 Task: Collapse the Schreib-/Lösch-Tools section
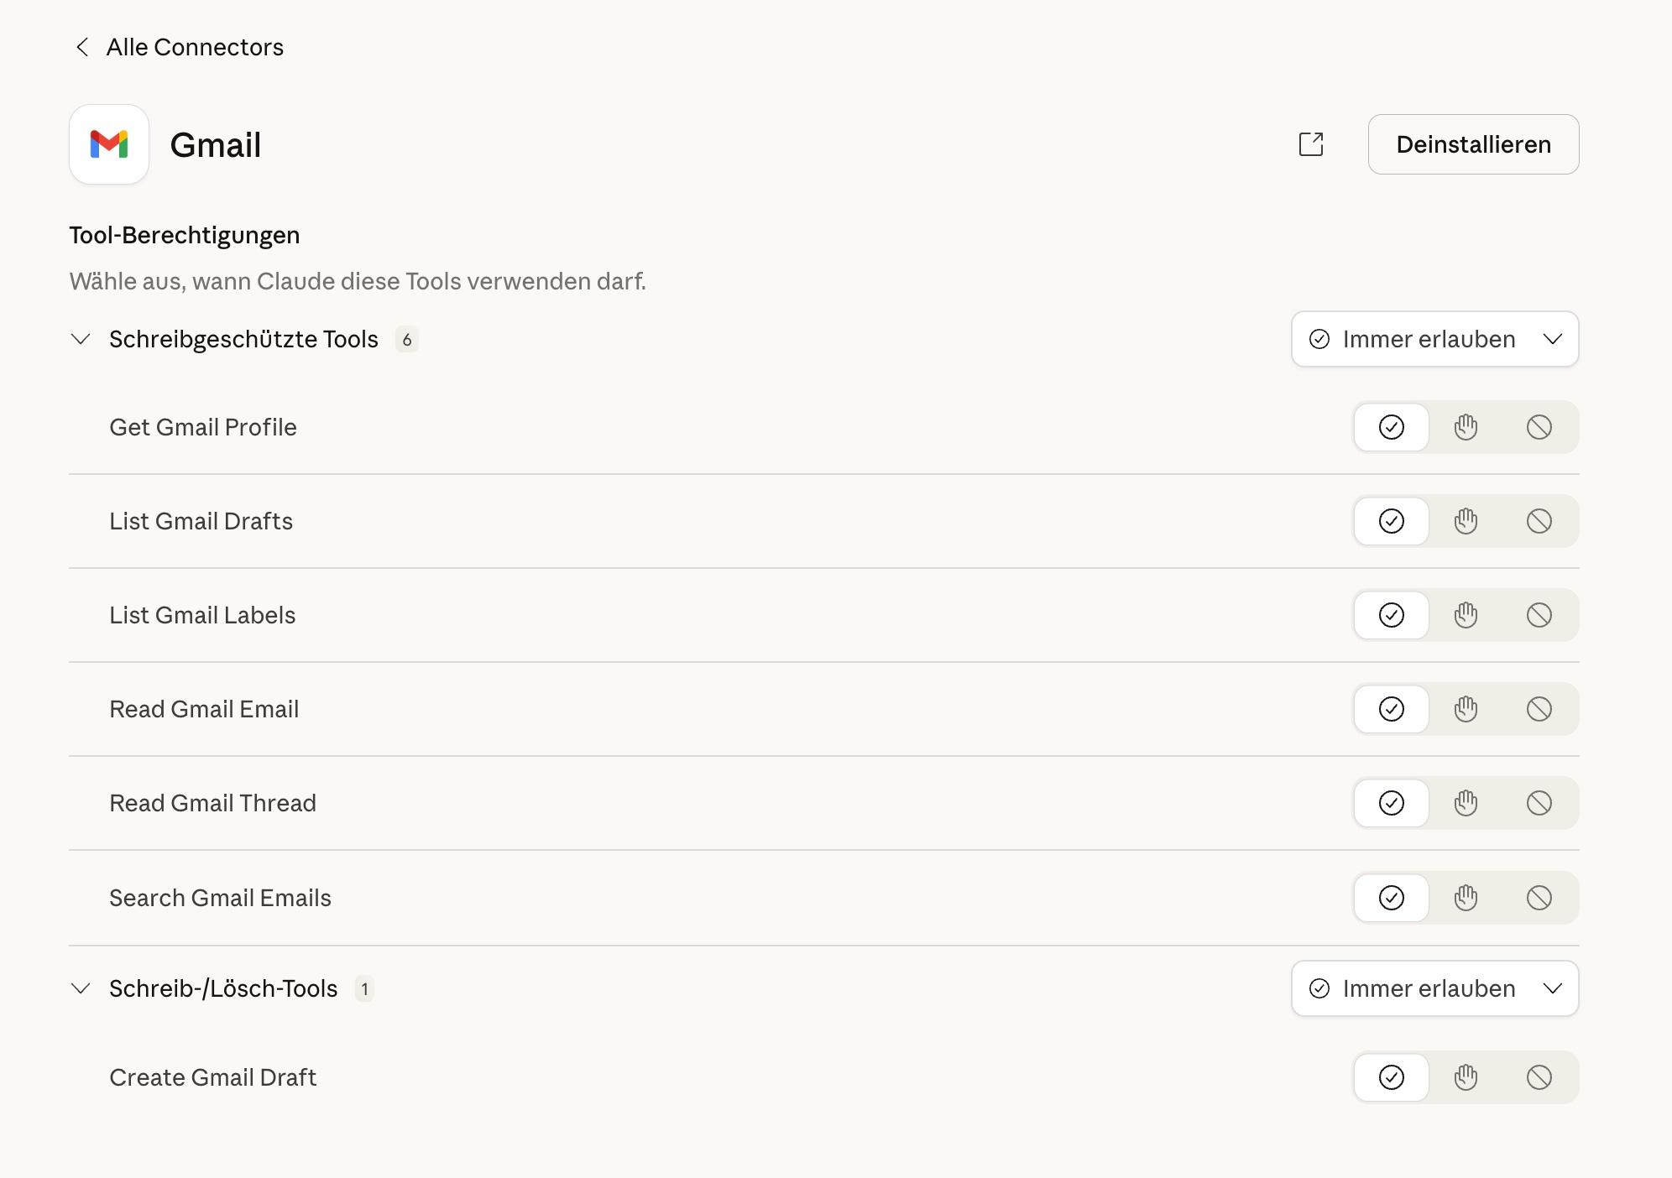point(81,988)
